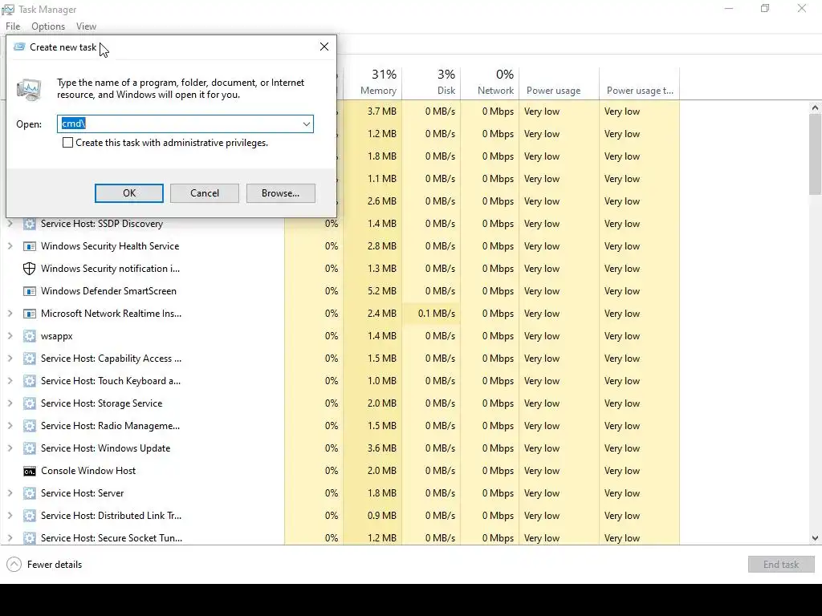
Task: Select Service Host: Touch Keyboard row name
Action: coord(111,381)
